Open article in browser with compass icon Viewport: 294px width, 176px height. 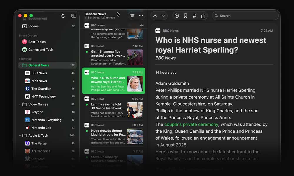coord(177,16)
